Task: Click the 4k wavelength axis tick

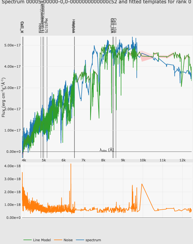Action: click(x=24, y=160)
